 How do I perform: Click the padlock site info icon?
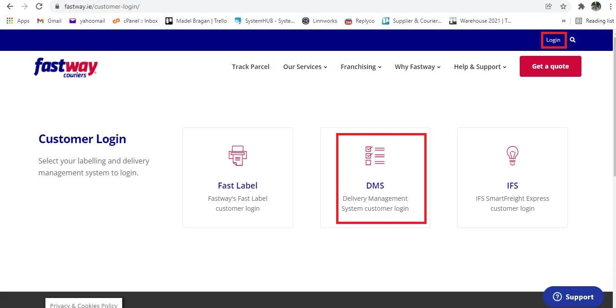coord(57,7)
